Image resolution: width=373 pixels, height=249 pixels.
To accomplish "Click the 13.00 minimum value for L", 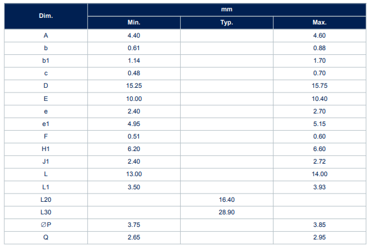I will click(x=134, y=174).
